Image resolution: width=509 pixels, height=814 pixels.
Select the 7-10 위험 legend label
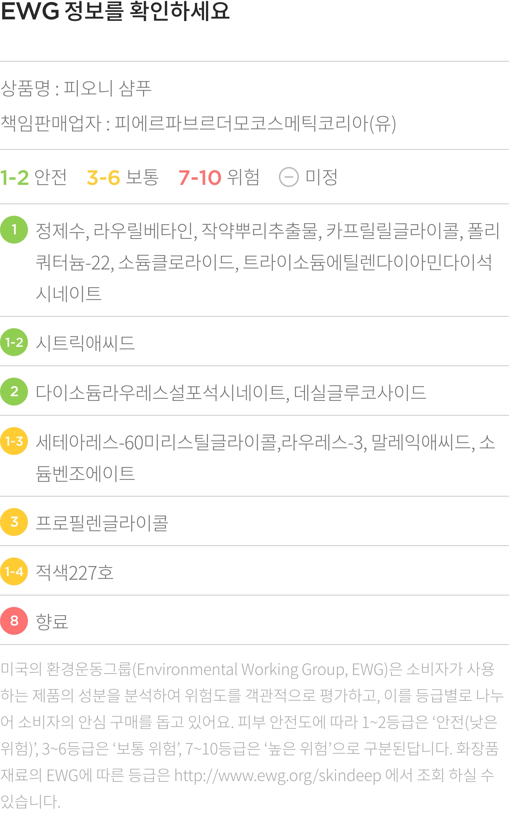coord(219,177)
